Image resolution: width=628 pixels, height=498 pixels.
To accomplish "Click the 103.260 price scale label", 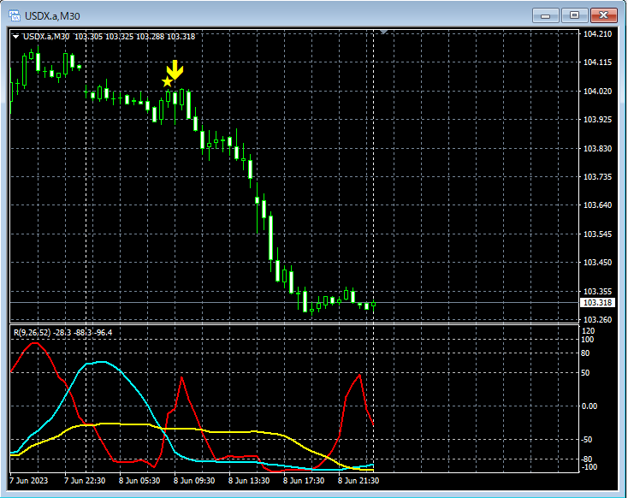I will [597, 320].
